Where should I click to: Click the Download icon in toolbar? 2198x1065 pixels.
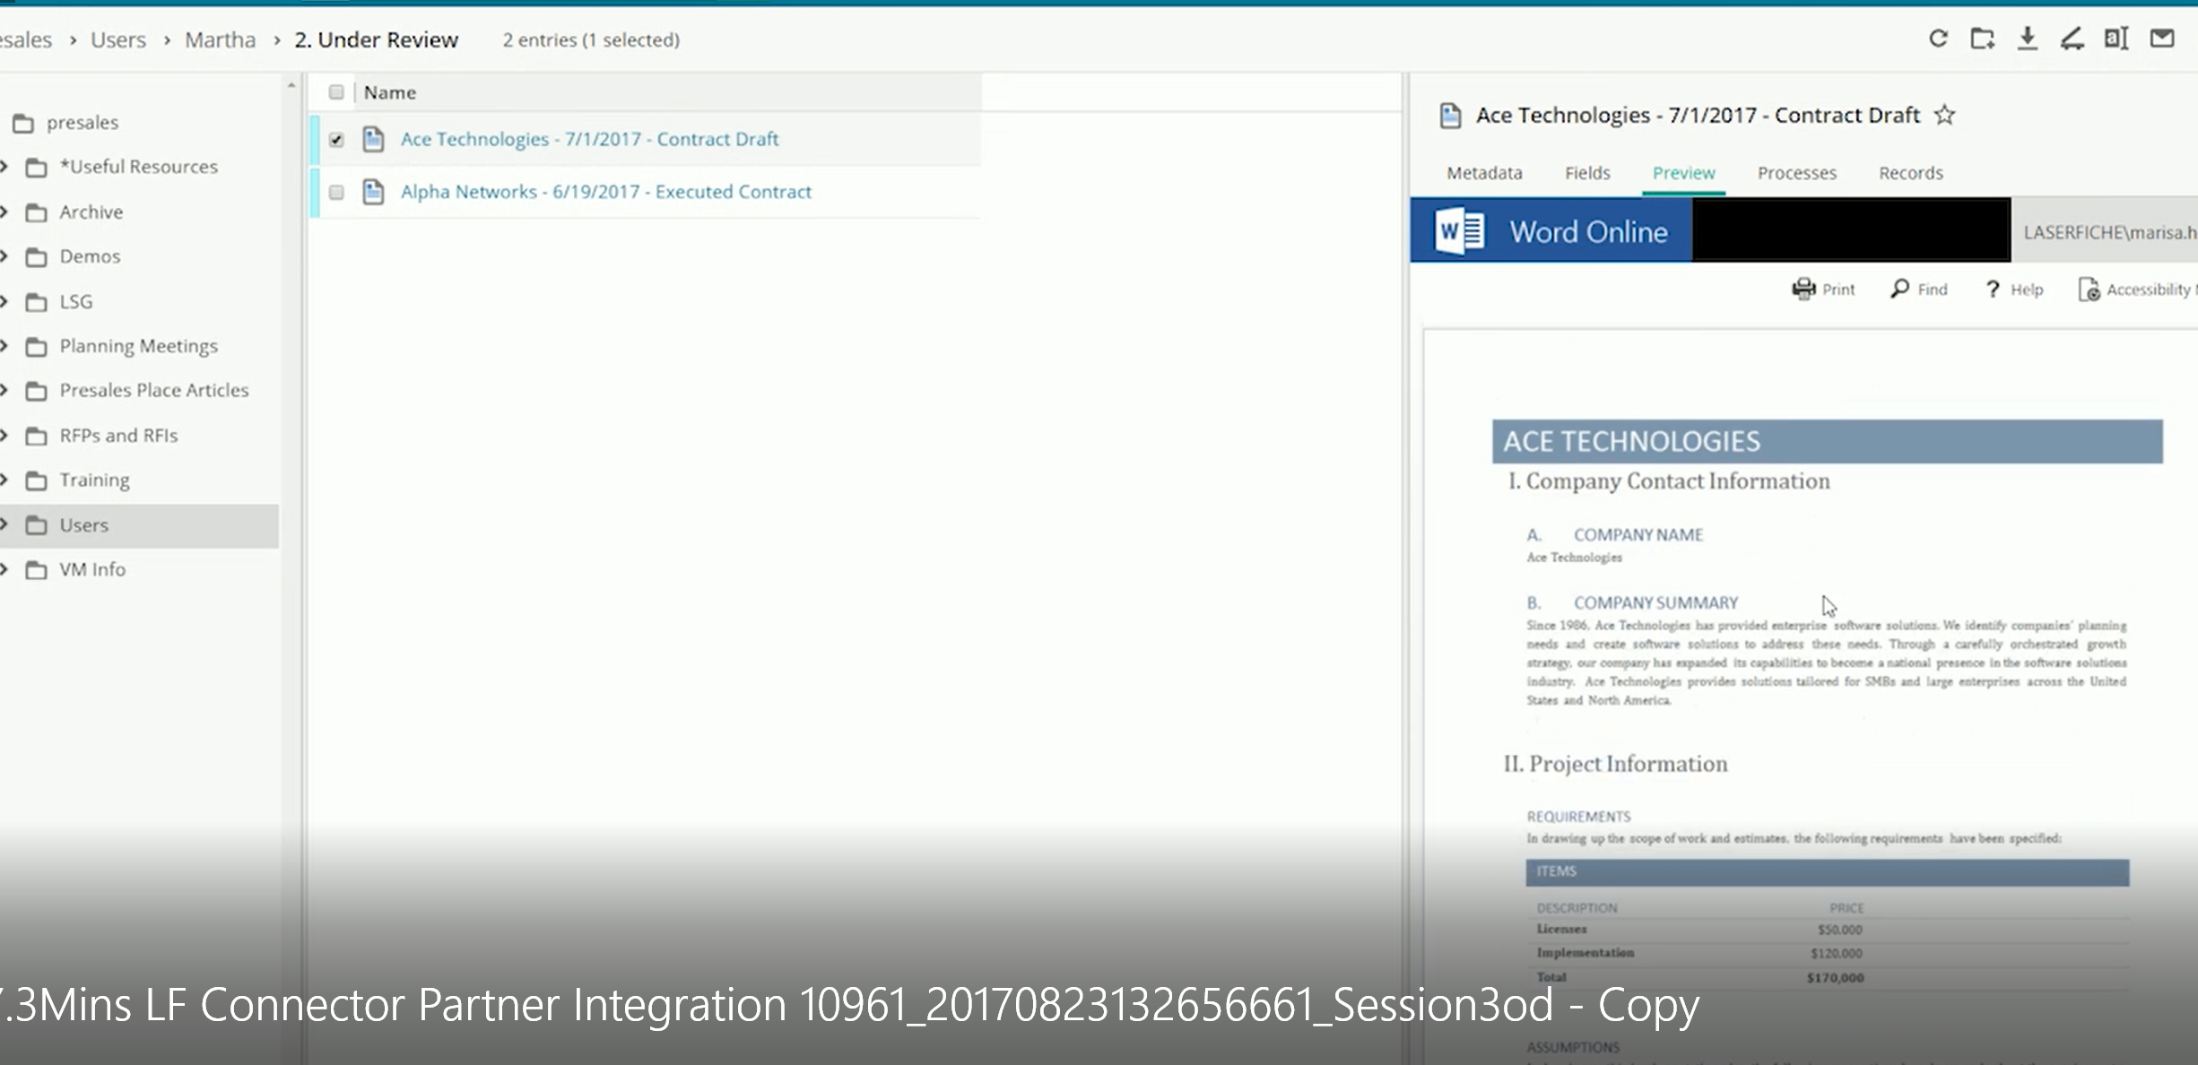coord(2028,39)
